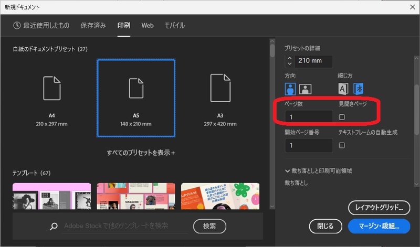The width and height of the screenshot is (420, 247).
Task: Open the 最近使用したもの tab
Action: 41,25
